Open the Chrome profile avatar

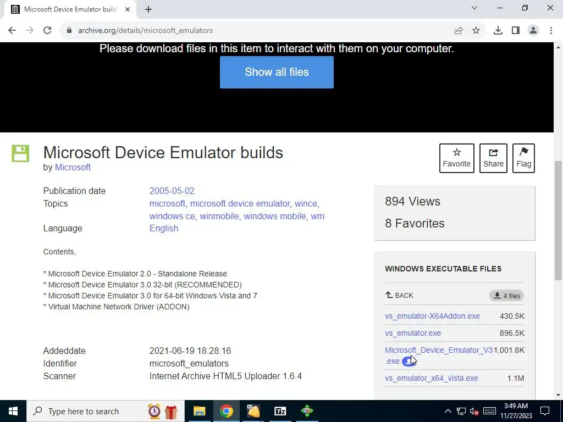click(533, 31)
